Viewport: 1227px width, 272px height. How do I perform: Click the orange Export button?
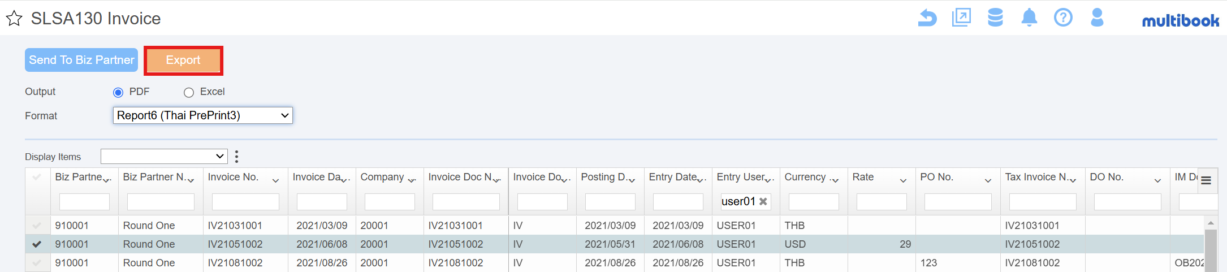point(183,60)
